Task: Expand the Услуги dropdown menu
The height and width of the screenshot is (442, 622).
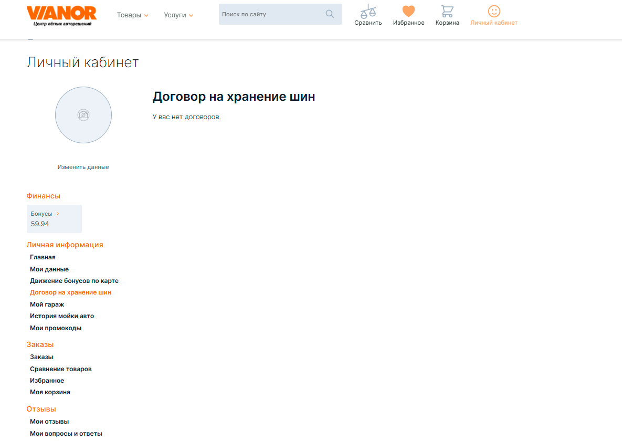Action: point(178,15)
